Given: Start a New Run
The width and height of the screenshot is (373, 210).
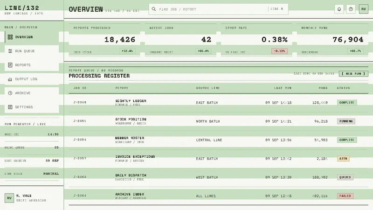Looking at the screenshot, I should coord(353,74).
